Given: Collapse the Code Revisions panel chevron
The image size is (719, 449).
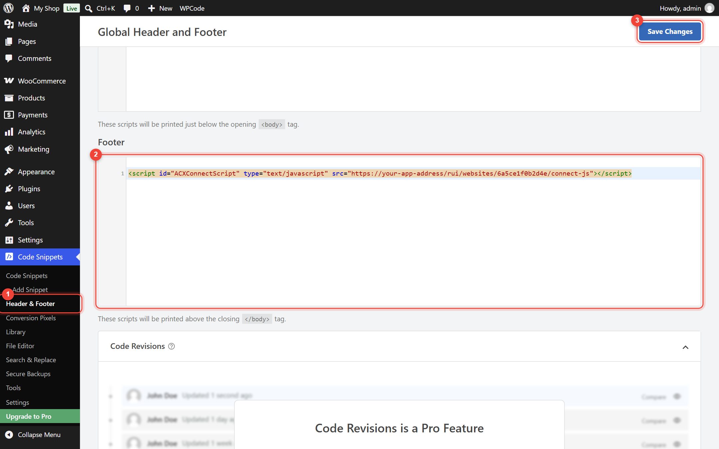Looking at the screenshot, I should click(x=685, y=347).
